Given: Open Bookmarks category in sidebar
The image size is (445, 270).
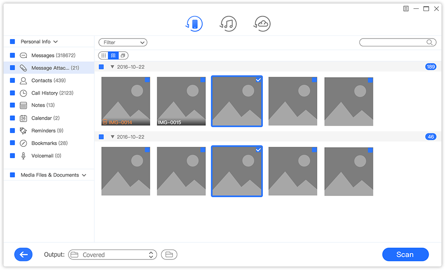Looking at the screenshot, I should click(x=49, y=143).
